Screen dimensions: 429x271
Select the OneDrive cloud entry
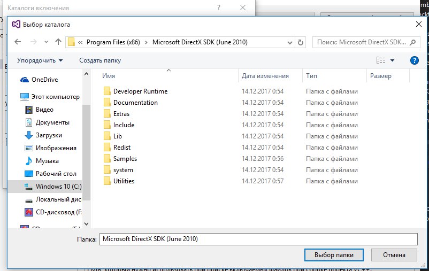pyautogui.click(x=44, y=80)
